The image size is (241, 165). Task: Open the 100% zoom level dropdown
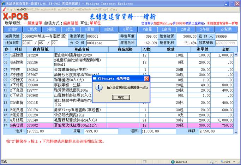(x=227, y=162)
